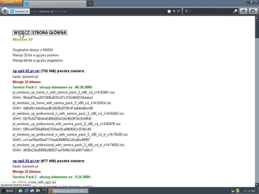
Task: Launch the fourth quick launch search icon
Action: coord(38,191)
